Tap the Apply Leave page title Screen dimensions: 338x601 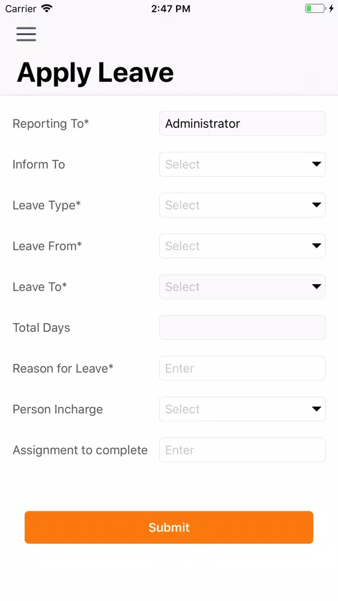(95, 73)
